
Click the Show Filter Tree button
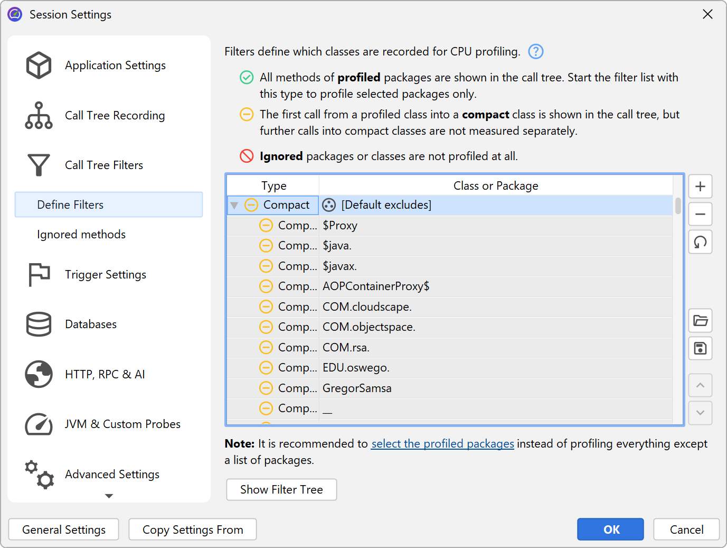click(x=281, y=490)
